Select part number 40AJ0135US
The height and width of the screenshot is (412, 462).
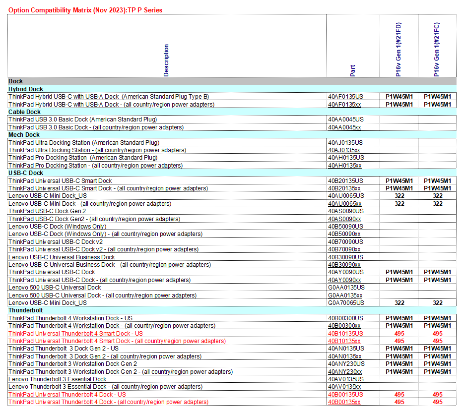coord(345,143)
